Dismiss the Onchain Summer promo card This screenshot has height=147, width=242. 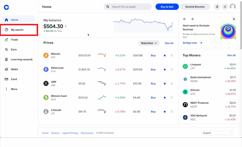[234, 19]
